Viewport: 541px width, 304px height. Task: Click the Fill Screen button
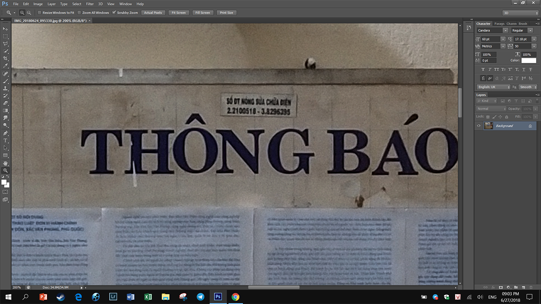202,13
